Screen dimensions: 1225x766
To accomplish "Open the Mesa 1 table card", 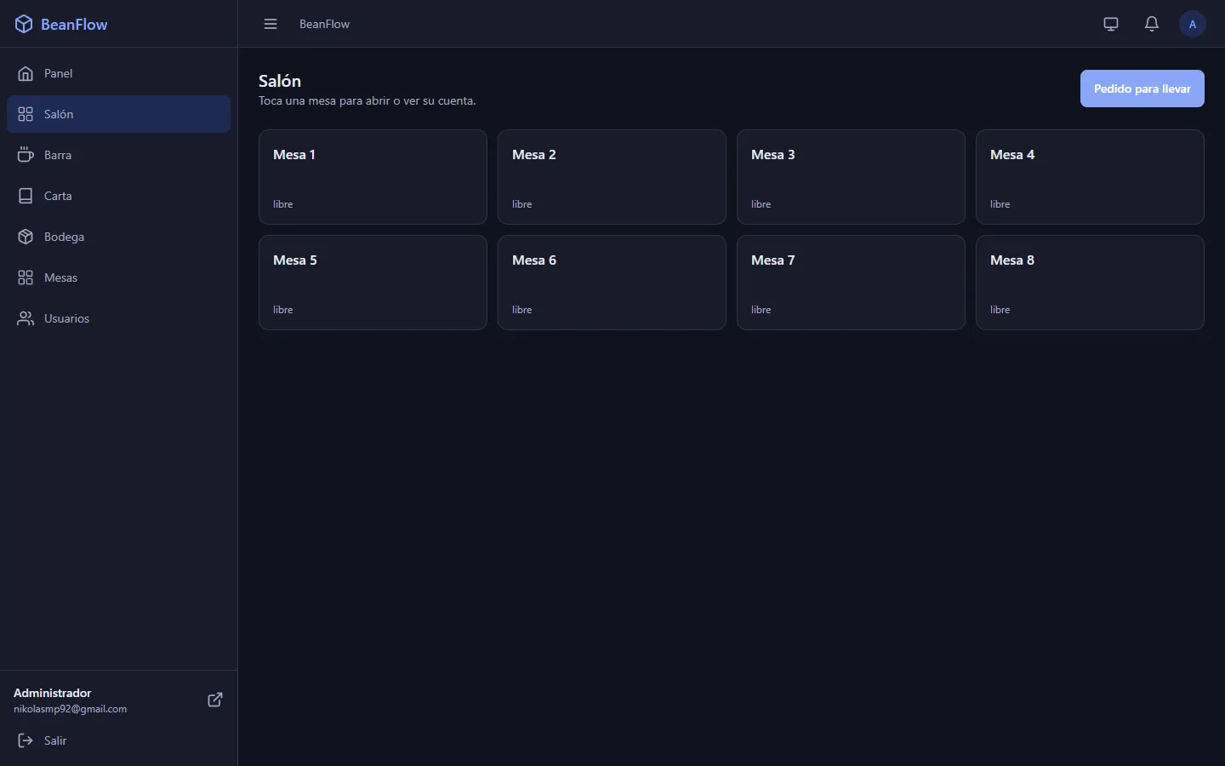I will click(373, 177).
